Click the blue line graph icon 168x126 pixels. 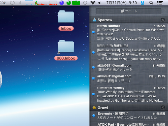point(29,3)
